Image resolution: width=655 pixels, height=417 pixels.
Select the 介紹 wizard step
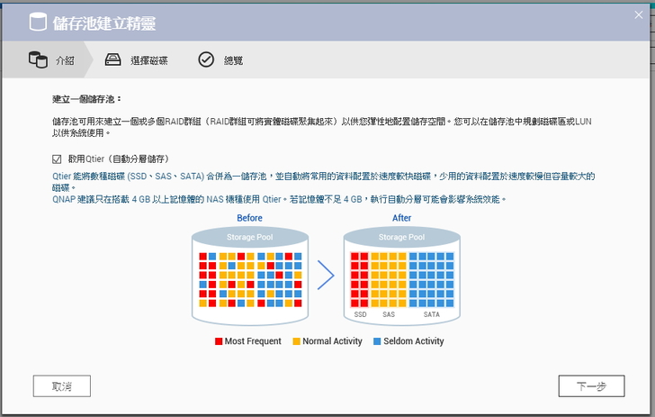coord(47,59)
